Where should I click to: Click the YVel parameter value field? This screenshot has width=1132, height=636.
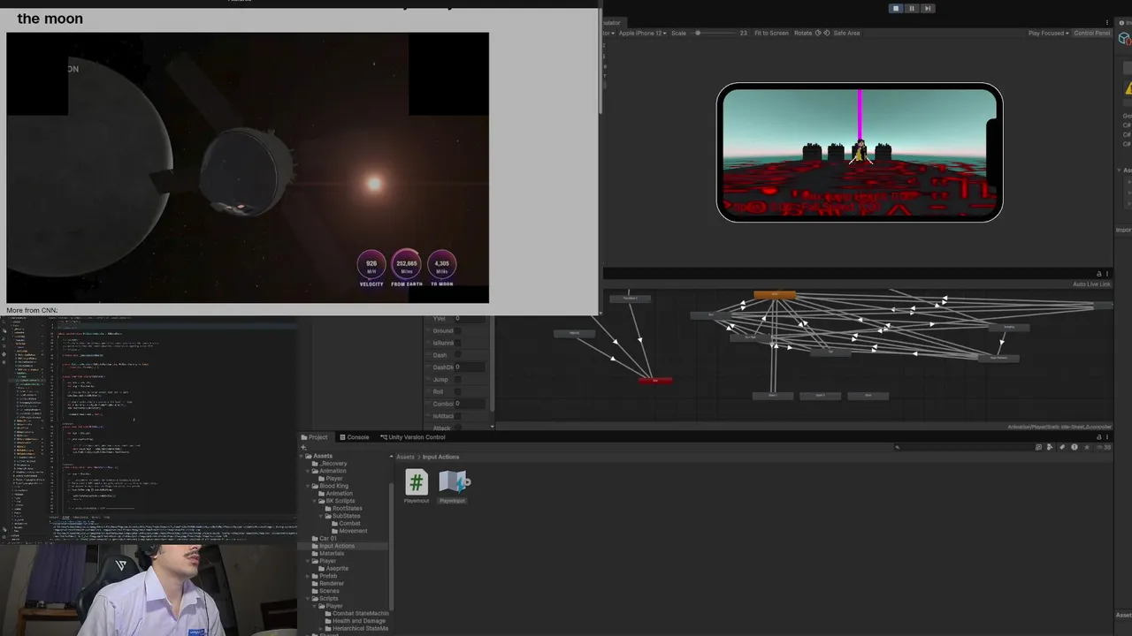(470, 318)
